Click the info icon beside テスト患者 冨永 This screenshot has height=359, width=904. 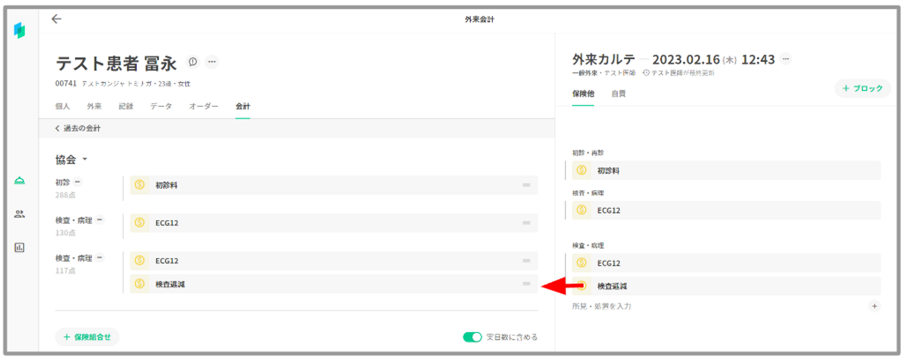pyautogui.click(x=193, y=62)
